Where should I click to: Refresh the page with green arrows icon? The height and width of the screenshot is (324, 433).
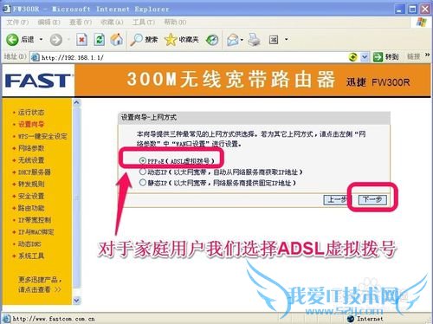click(x=100, y=40)
